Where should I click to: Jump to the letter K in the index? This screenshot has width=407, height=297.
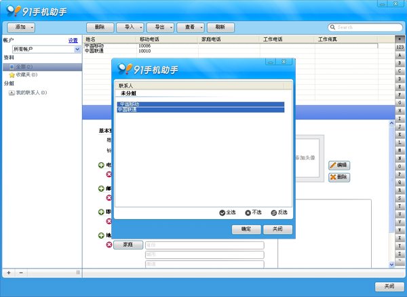pos(400,134)
